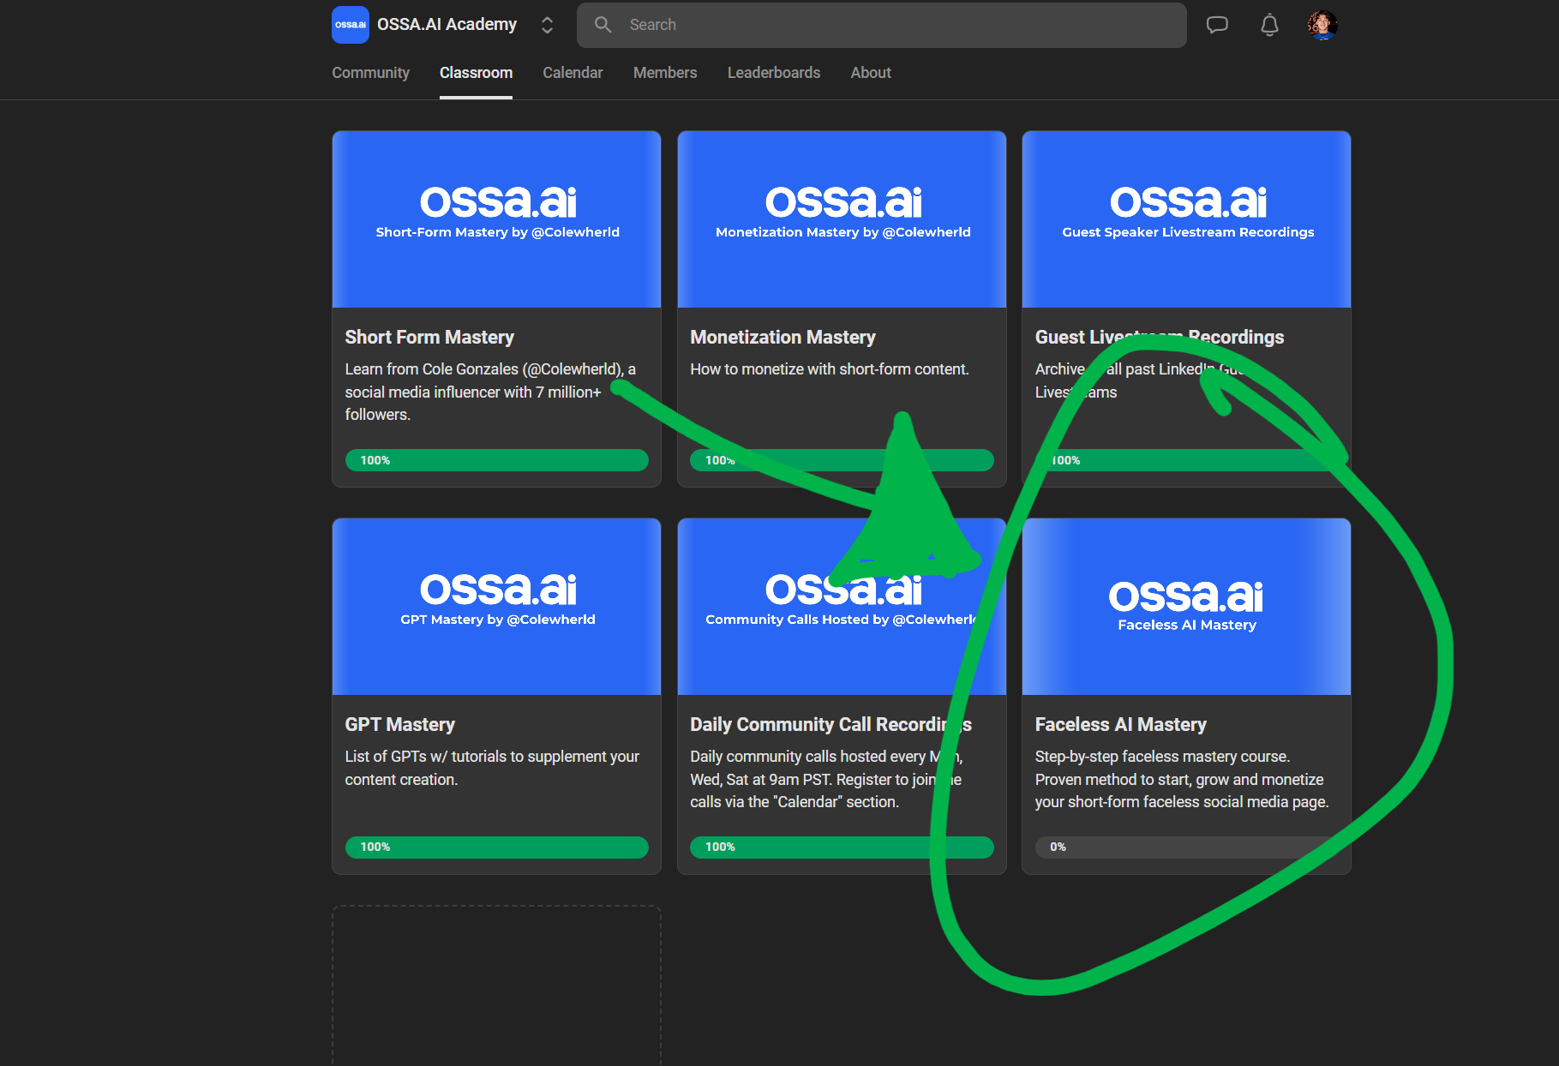1559x1066 pixels.
Task: Open the About section
Action: coord(870,73)
